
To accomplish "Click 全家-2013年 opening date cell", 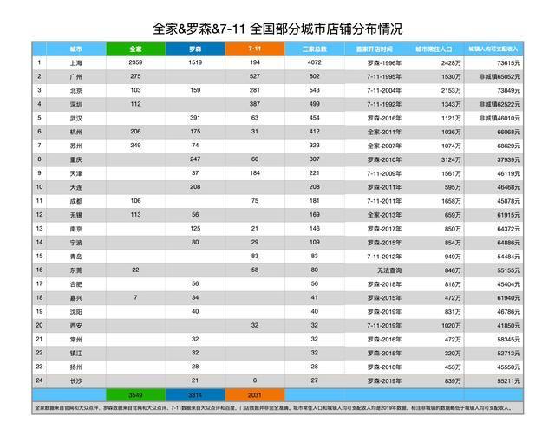I will (x=374, y=215).
